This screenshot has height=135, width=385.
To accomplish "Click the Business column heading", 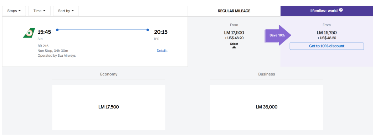I will [266, 74].
